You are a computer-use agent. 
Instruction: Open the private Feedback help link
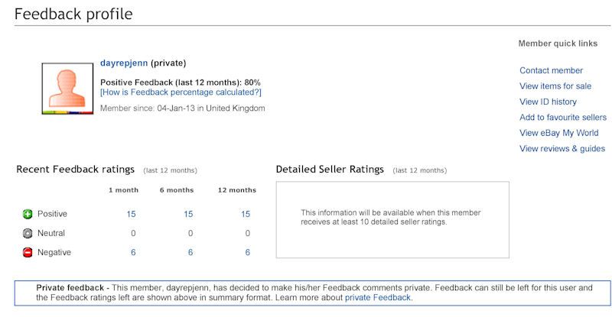pyautogui.click(x=377, y=298)
